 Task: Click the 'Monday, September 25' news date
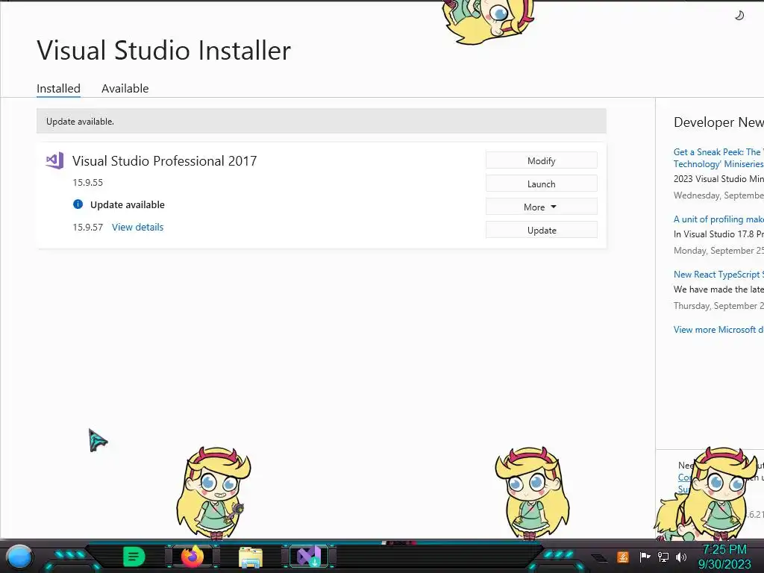click(x=718, y=251)
